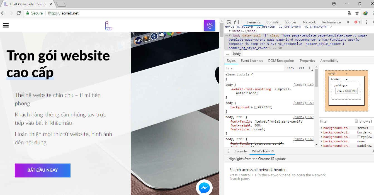Click the 794 × 8608.980 box model content

click(346, 91)
